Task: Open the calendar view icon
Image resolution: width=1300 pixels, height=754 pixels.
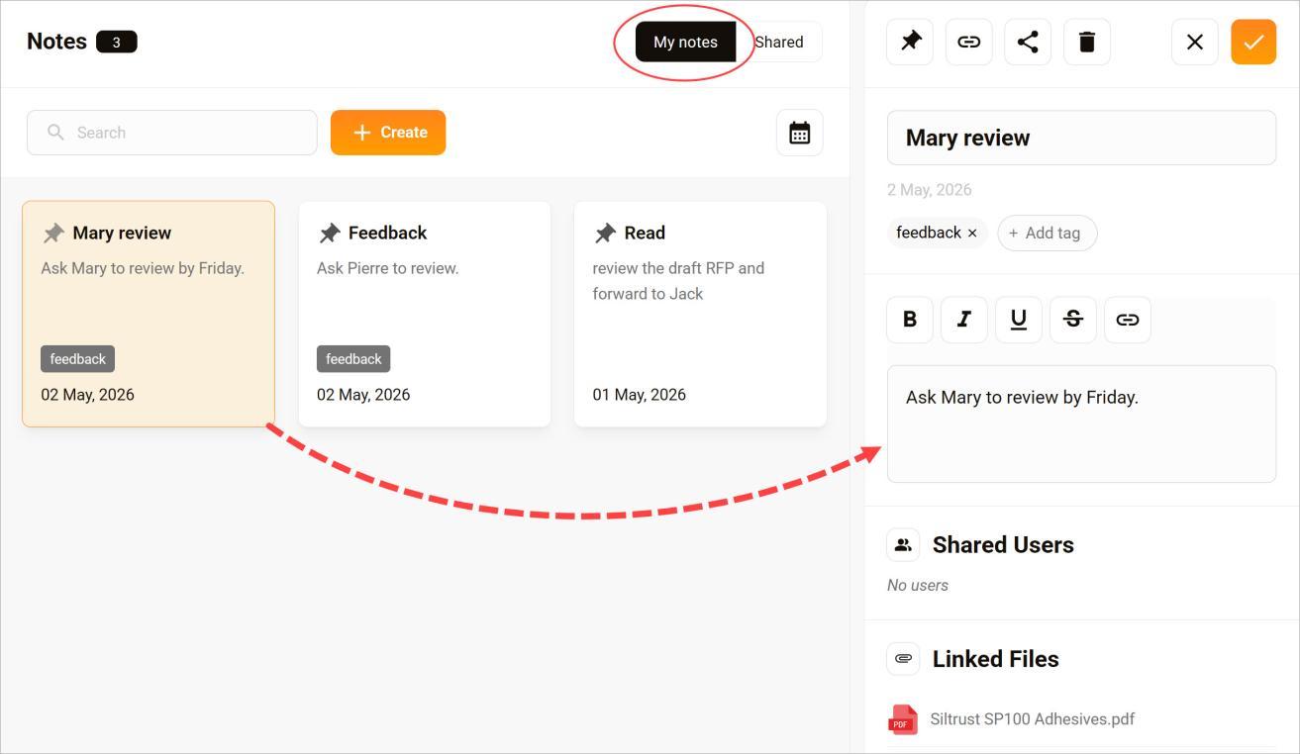Action: 800,133
